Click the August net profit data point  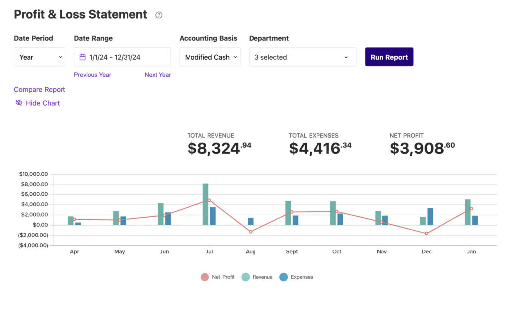point(251,232)
